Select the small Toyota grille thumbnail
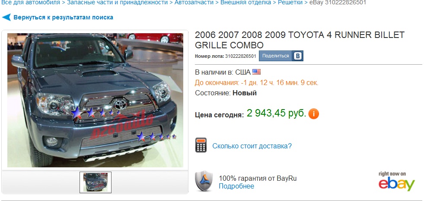Image resolution: width=424 pixels, height=201 pixels. coord(96,182)
